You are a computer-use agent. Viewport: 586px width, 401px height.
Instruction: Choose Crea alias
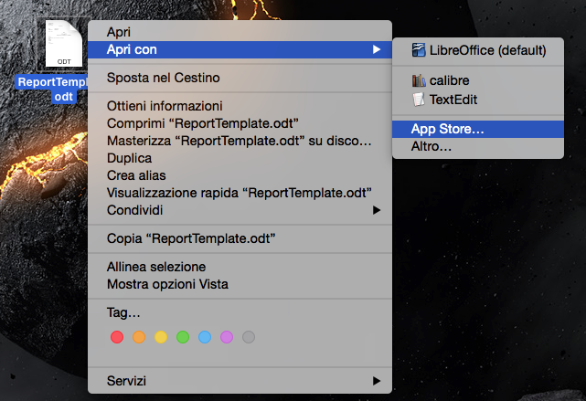tap(240, 175)
